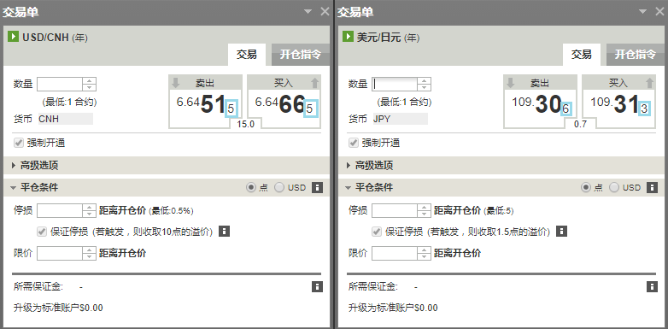This screenshot has height=329, width=668.
Task: Show info for 所需保证金 in USD/CNH panel
Action: 317,287
